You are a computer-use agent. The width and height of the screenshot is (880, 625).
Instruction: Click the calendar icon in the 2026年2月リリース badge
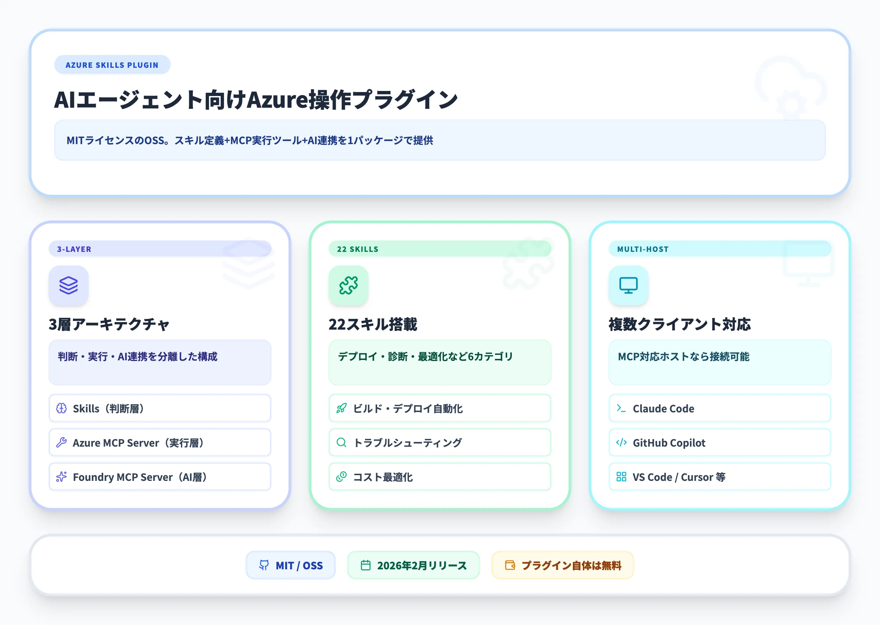[366, 565]
